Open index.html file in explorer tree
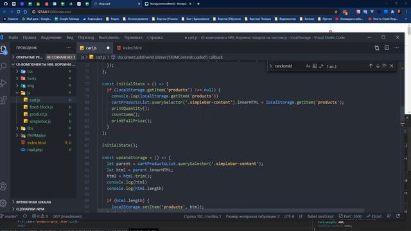The image size is (411, 231). click(37, 142)
